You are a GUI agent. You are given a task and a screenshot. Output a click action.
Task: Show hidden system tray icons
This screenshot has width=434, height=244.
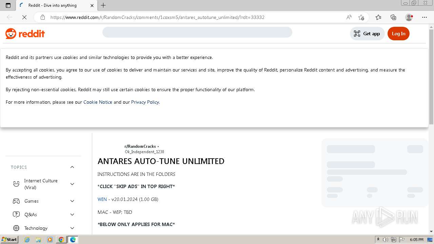(x=378, y=240)
